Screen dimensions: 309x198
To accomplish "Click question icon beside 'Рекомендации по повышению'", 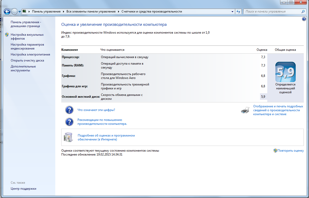I will (69, 122).
